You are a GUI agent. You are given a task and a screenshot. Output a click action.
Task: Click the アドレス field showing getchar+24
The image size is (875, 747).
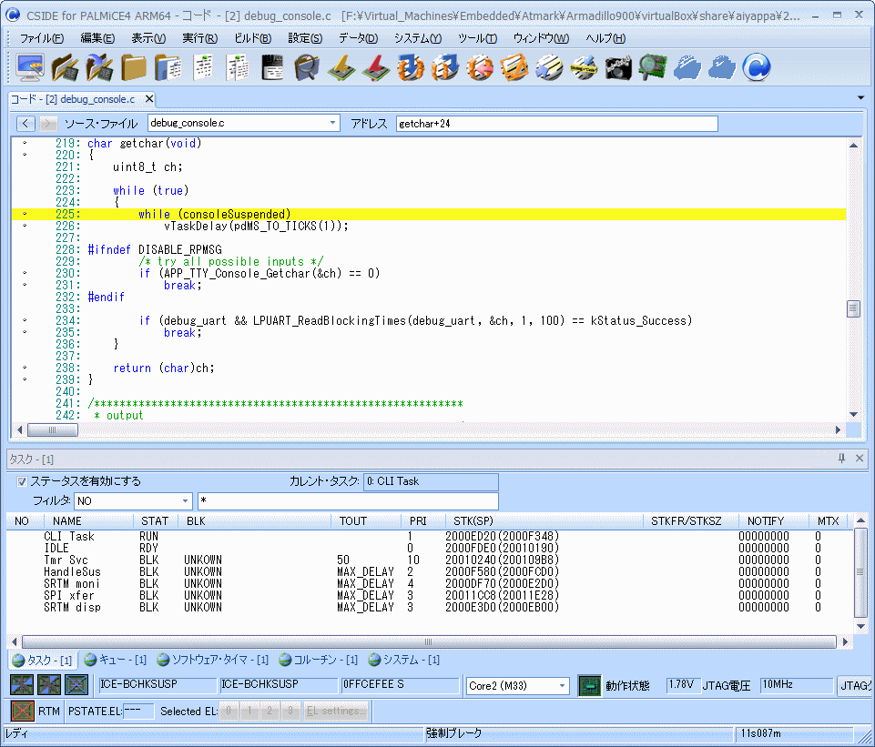[555, 123]
